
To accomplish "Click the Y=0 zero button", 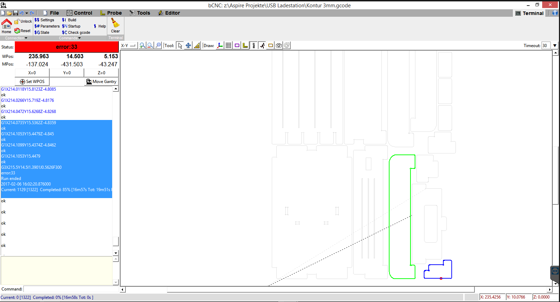I will pyautogui.click(x=67, y=73).
